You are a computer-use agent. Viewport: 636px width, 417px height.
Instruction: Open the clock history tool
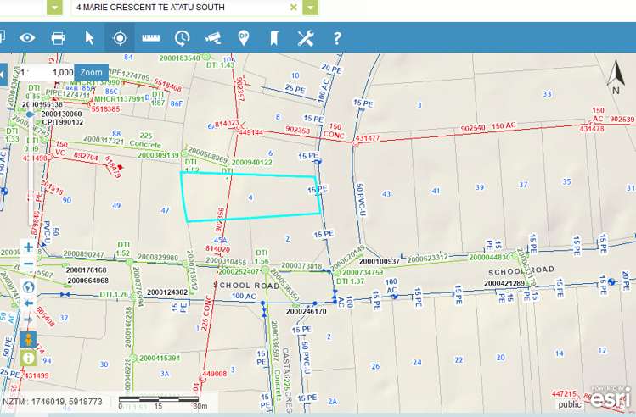[182, 38]
